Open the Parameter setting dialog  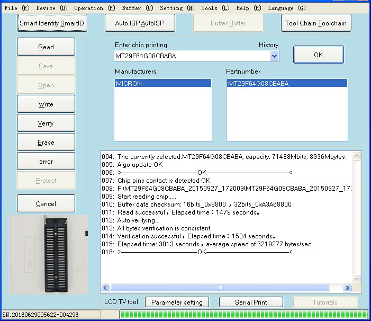(x=177, y=302)
